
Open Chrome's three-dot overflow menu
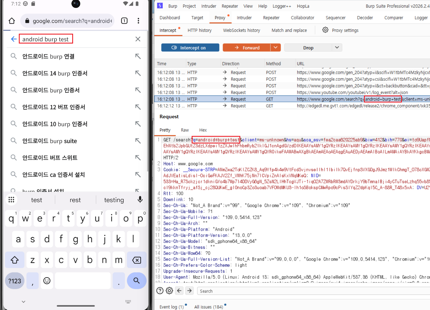pyautogui.click(x=138, y=21)
